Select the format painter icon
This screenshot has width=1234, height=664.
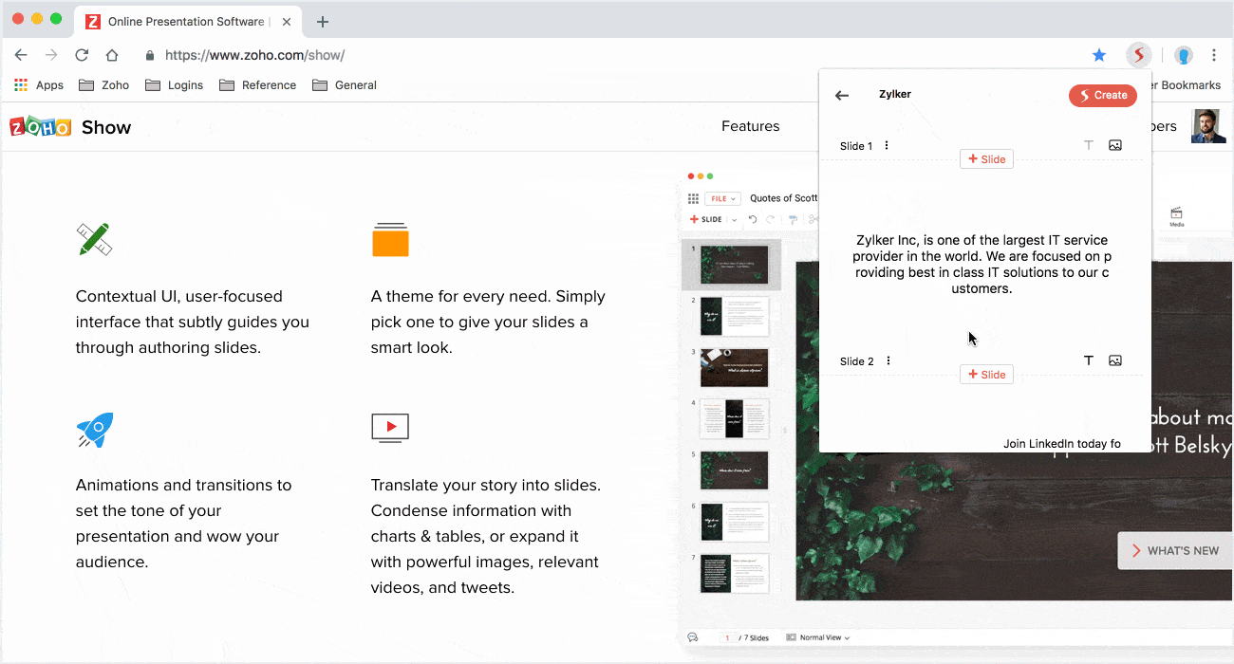point(793,219)
